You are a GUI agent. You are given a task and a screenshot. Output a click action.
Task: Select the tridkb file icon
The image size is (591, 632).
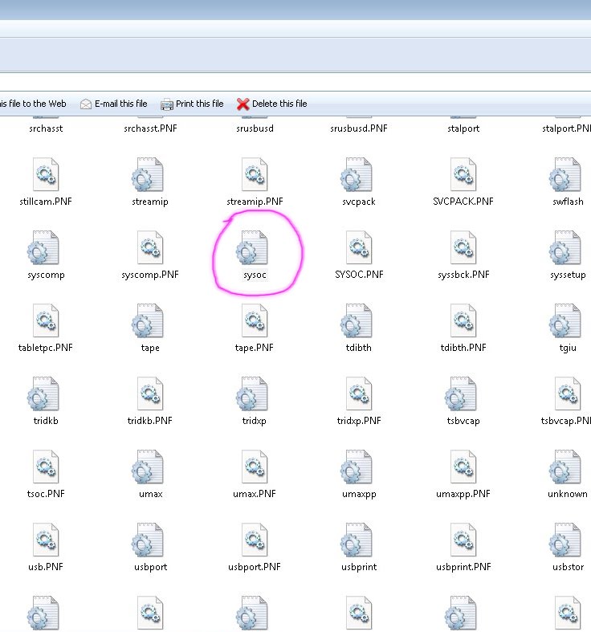point(43,393)
